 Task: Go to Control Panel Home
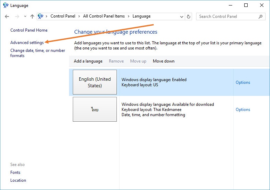click(29, 30)
